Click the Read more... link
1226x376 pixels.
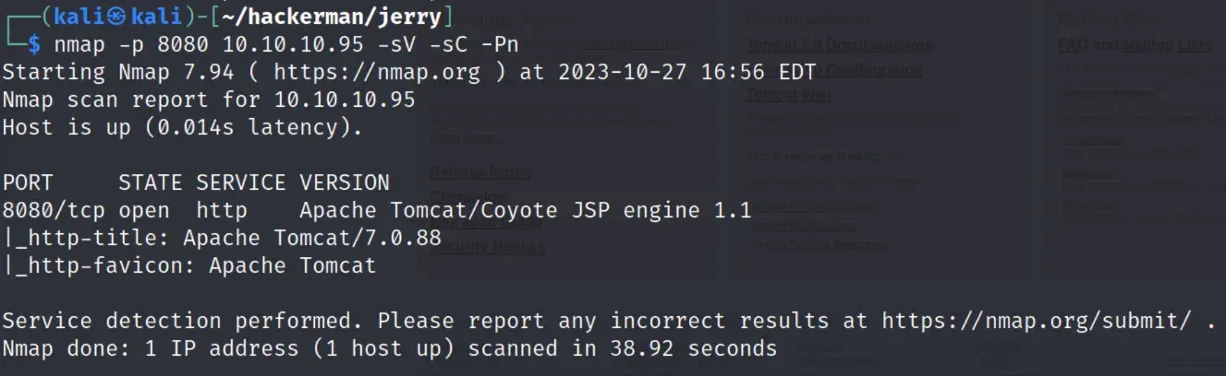pyautogui.click(x=466, y=138)
